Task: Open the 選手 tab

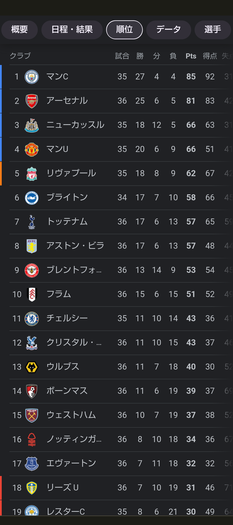Action: pos(212,30)
